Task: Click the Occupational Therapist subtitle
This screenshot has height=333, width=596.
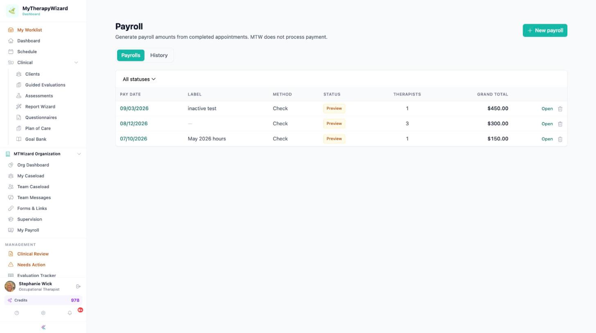Action: [39, 290]
